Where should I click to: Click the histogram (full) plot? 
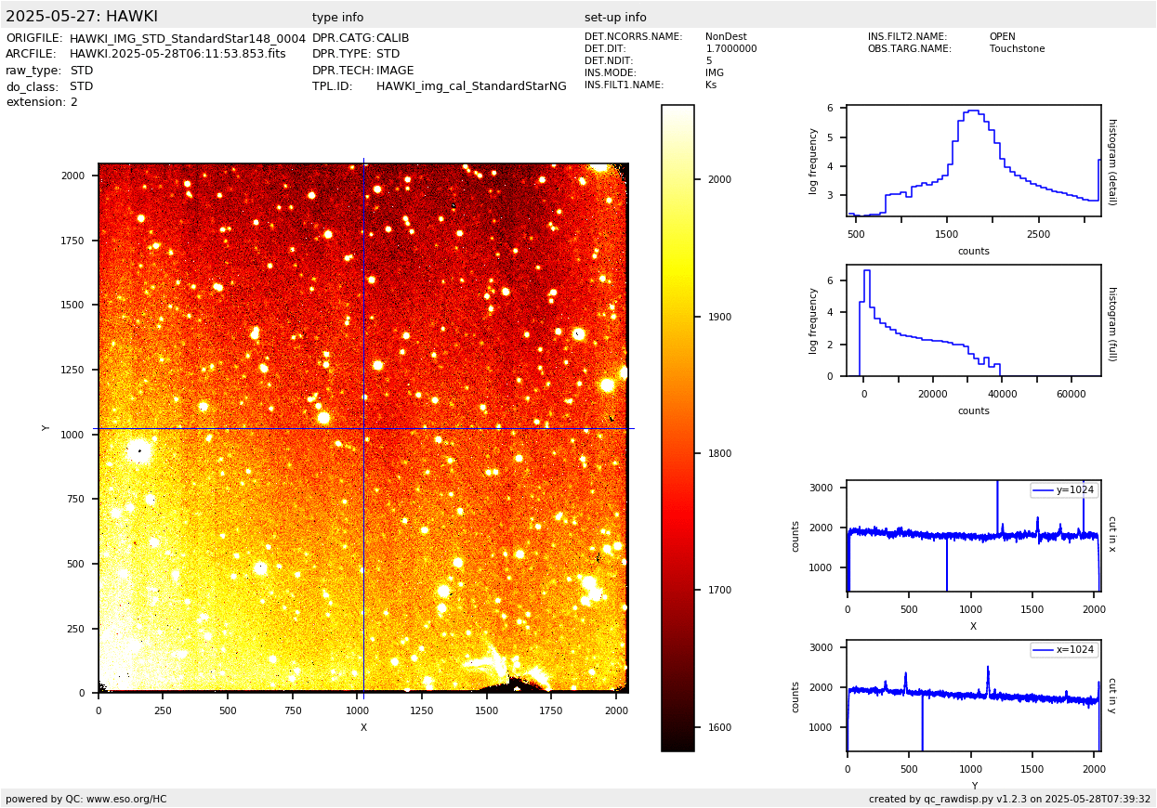click(x=973, y=320)
